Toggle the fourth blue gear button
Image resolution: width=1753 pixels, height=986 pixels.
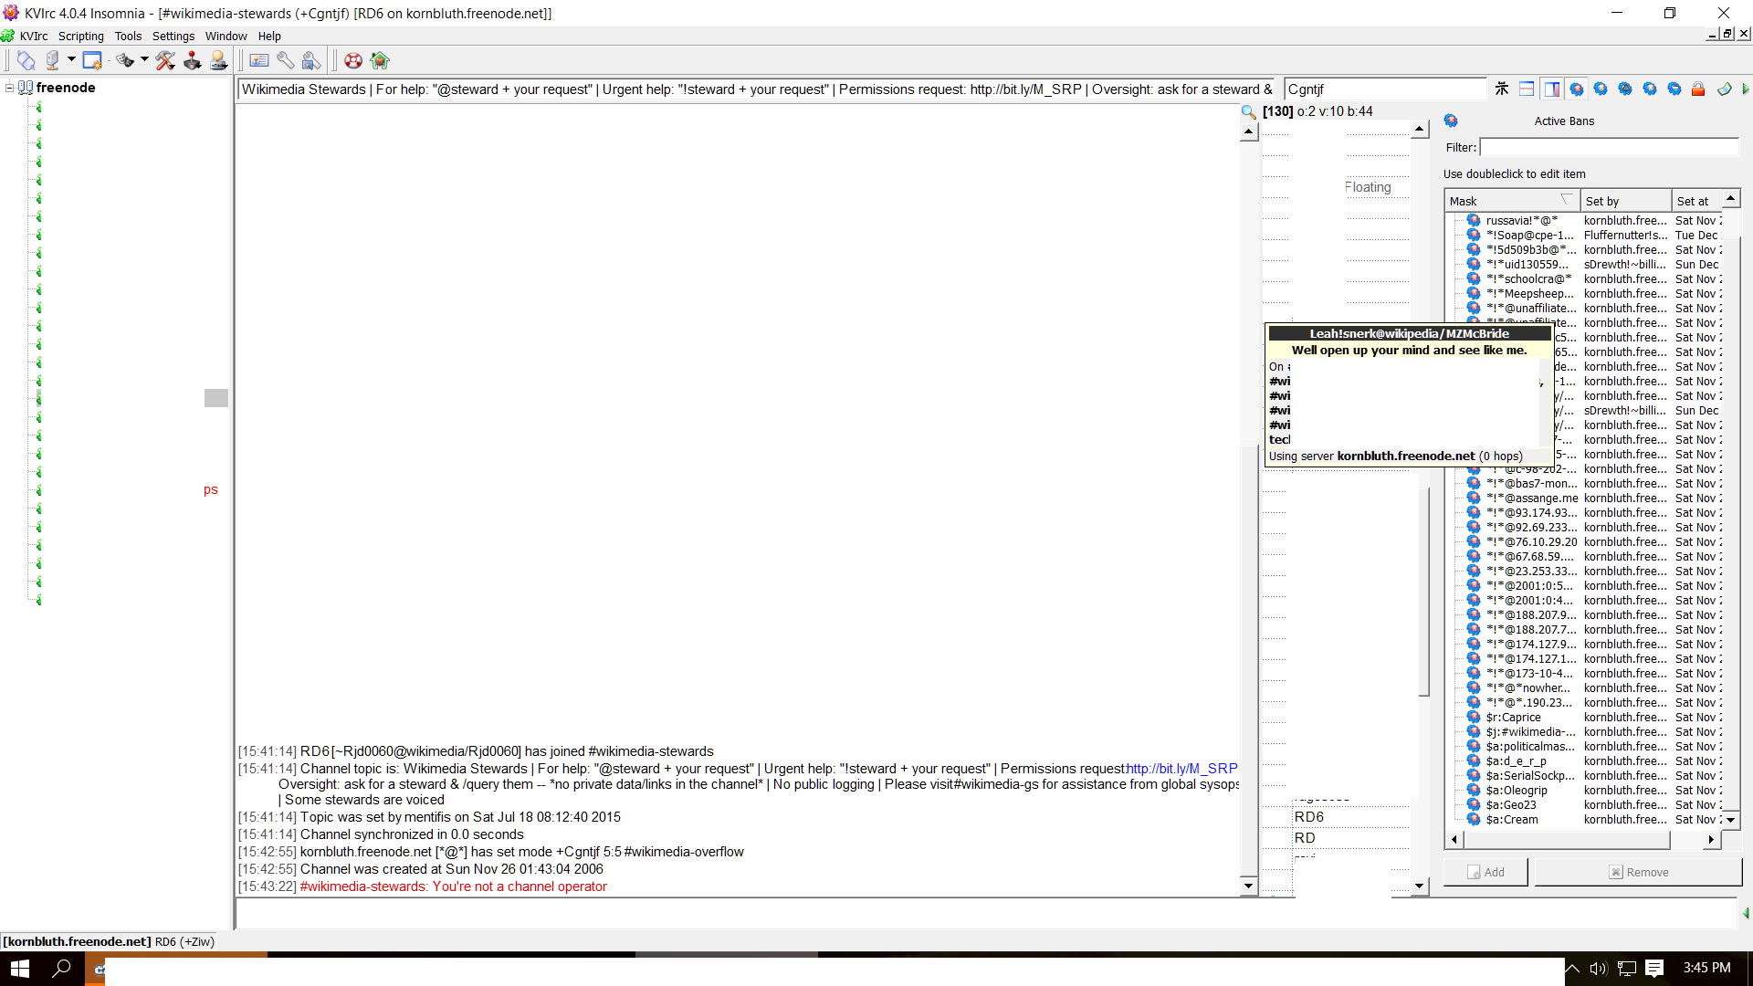(x=1650, y=89)
